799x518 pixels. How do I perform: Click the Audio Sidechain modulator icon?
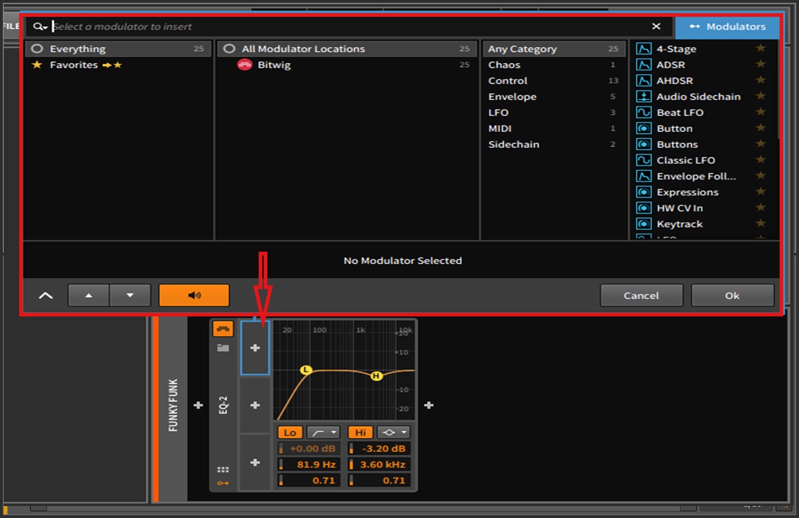643,97
